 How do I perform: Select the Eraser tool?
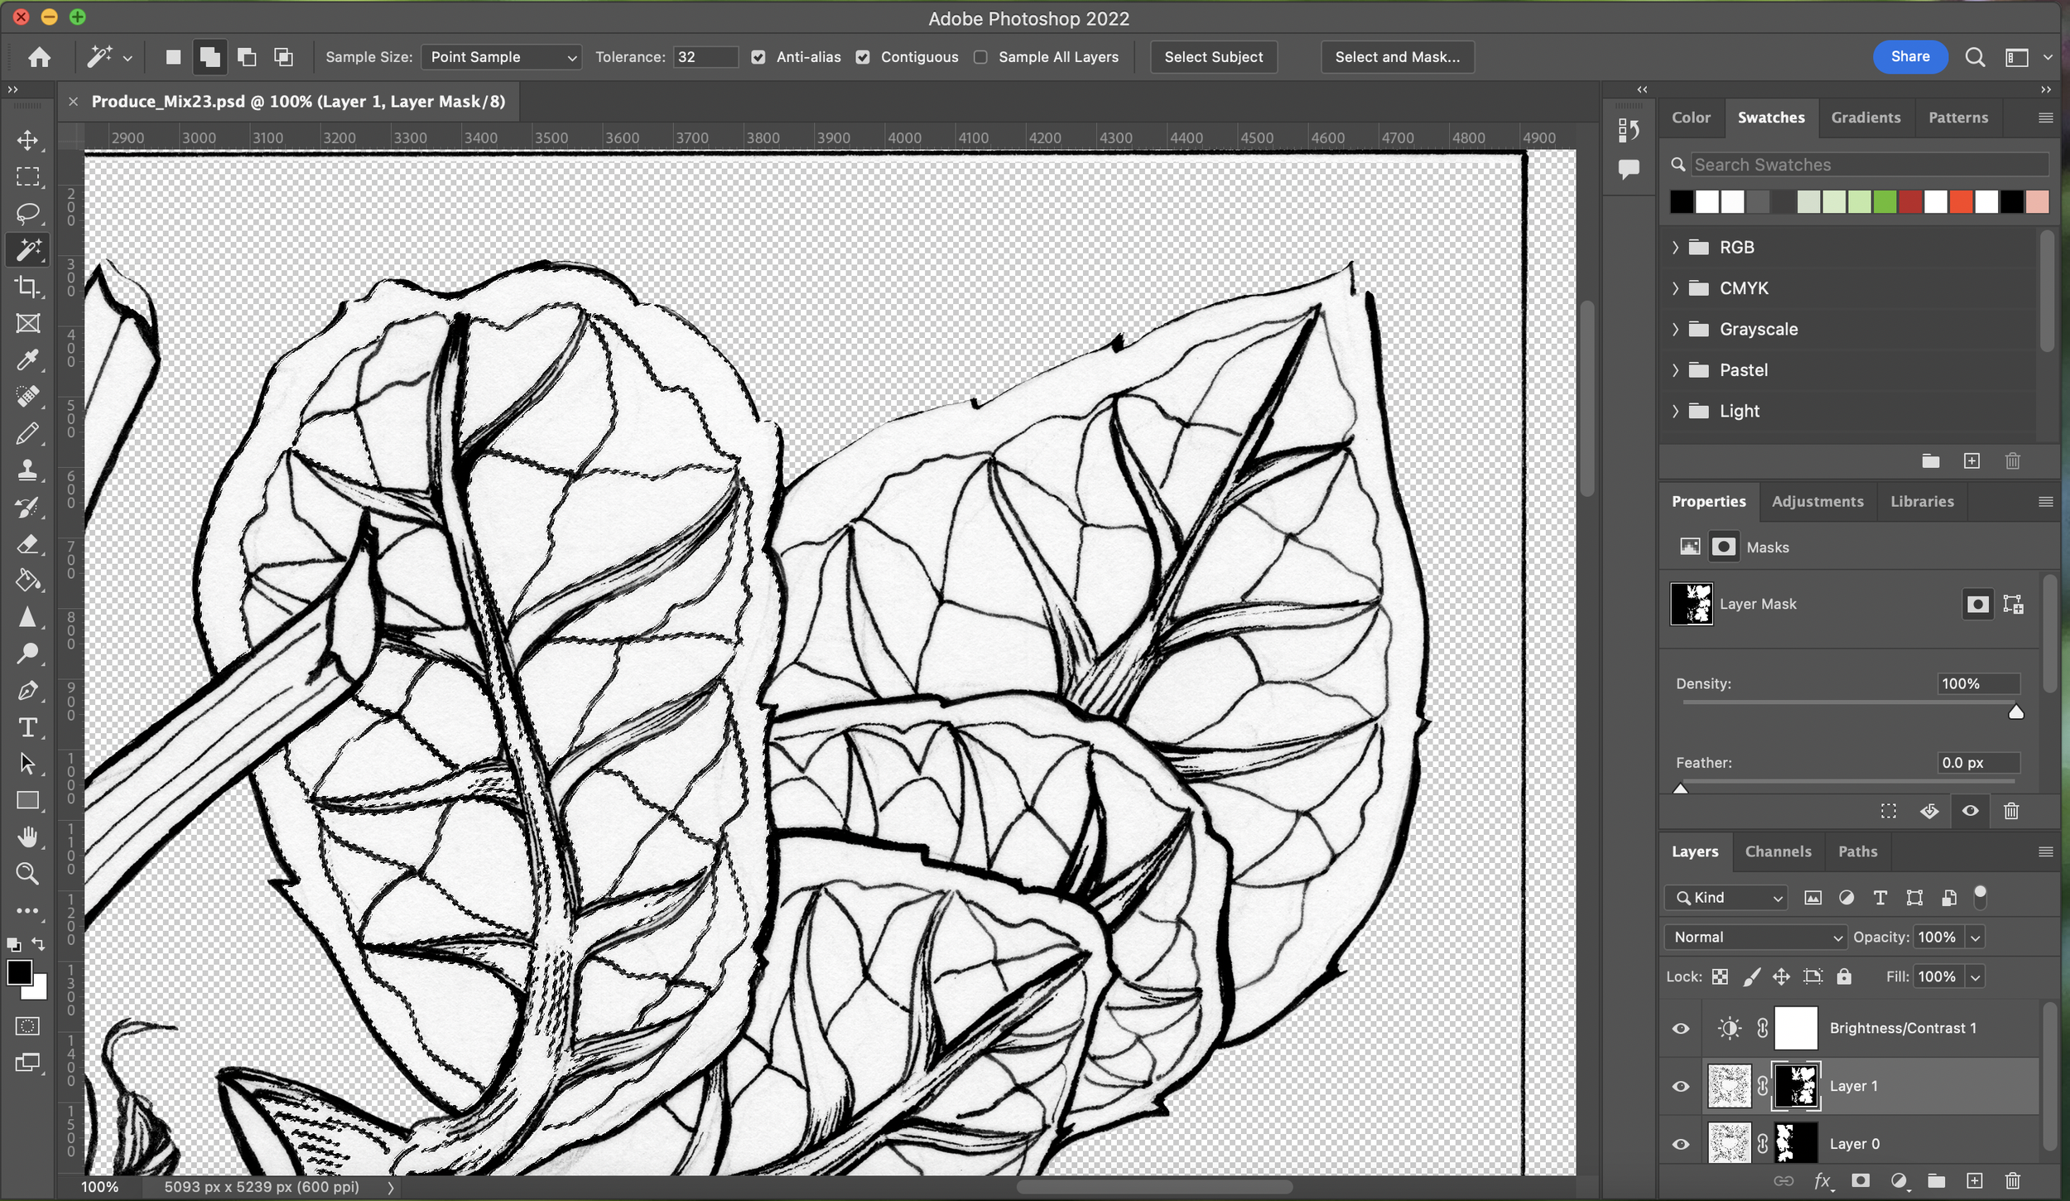(27, 544)
